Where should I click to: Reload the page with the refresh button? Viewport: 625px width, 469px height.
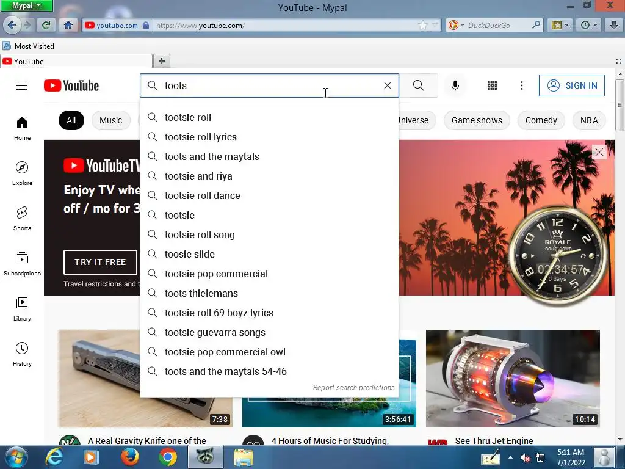46,25
